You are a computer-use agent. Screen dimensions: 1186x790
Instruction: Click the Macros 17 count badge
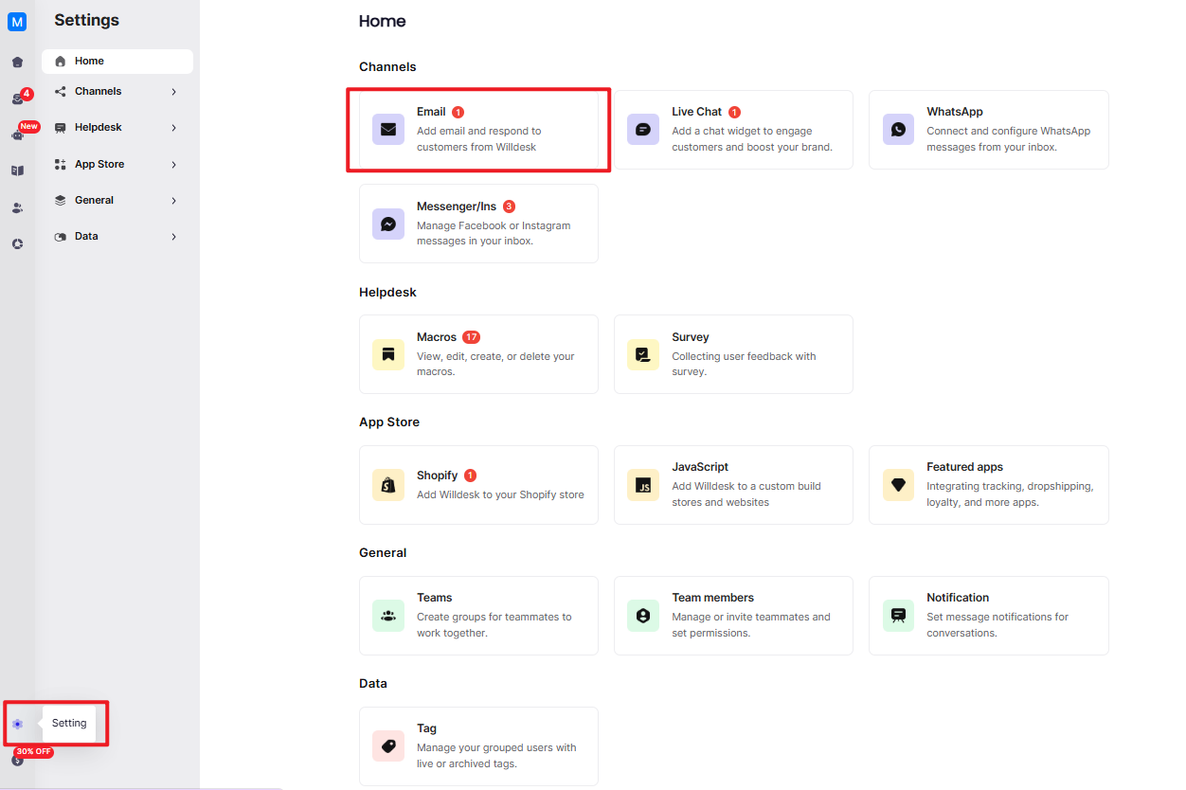472,337
